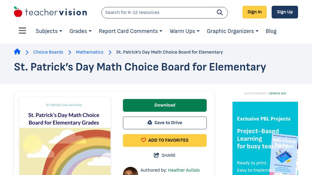
Task: Open the Blog menu item
Action: point(271,31)
